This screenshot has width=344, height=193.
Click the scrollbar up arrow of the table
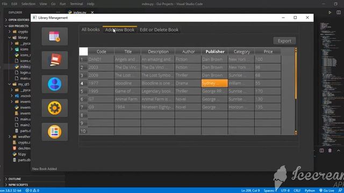[296, 50]
